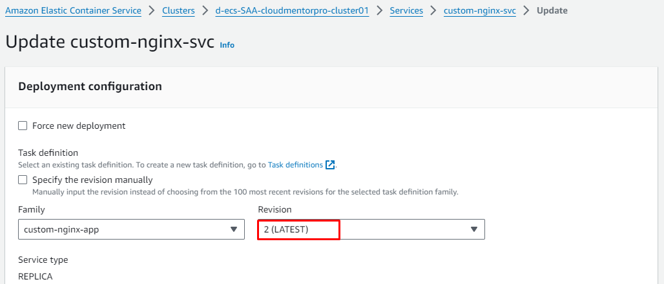
Task: Click the Deployment configuration section heading
Action: coord(90,86)
